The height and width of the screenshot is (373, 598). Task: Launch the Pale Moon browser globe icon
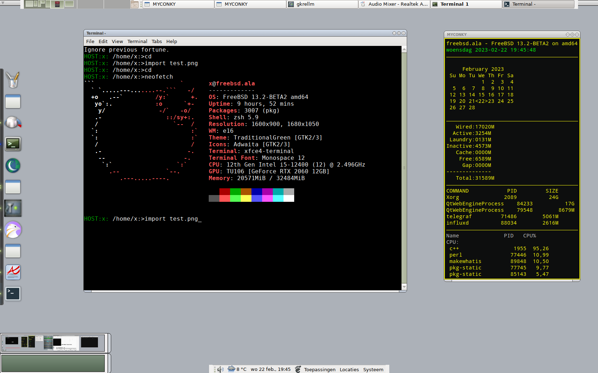(13, 166)
